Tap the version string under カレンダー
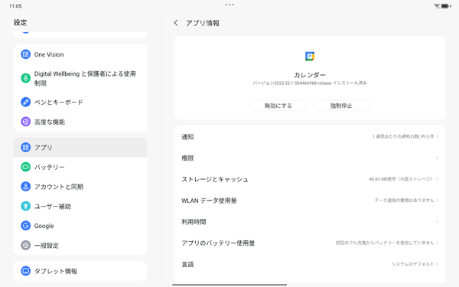This screenshot has height=287, width=459. click(x=310, y=83)
